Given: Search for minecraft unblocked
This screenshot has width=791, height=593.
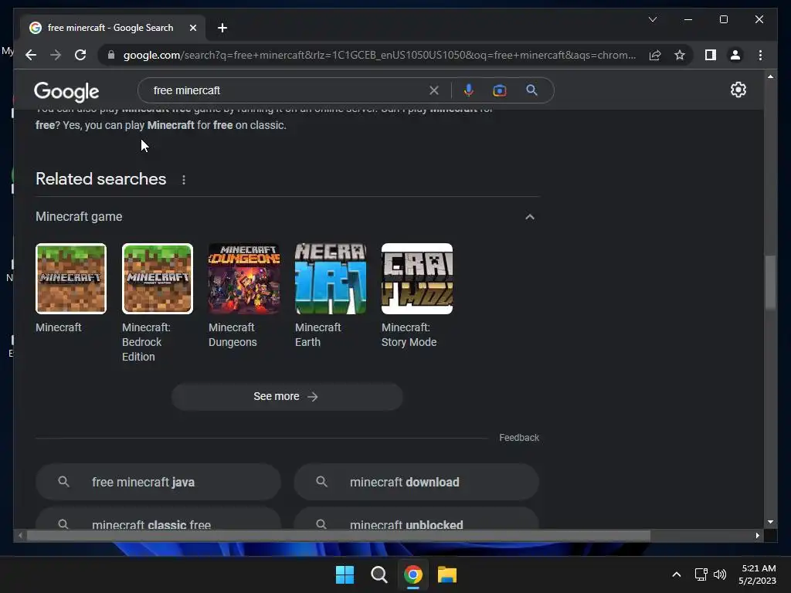Looking at the screenshot, I should [x=416, y=520].
